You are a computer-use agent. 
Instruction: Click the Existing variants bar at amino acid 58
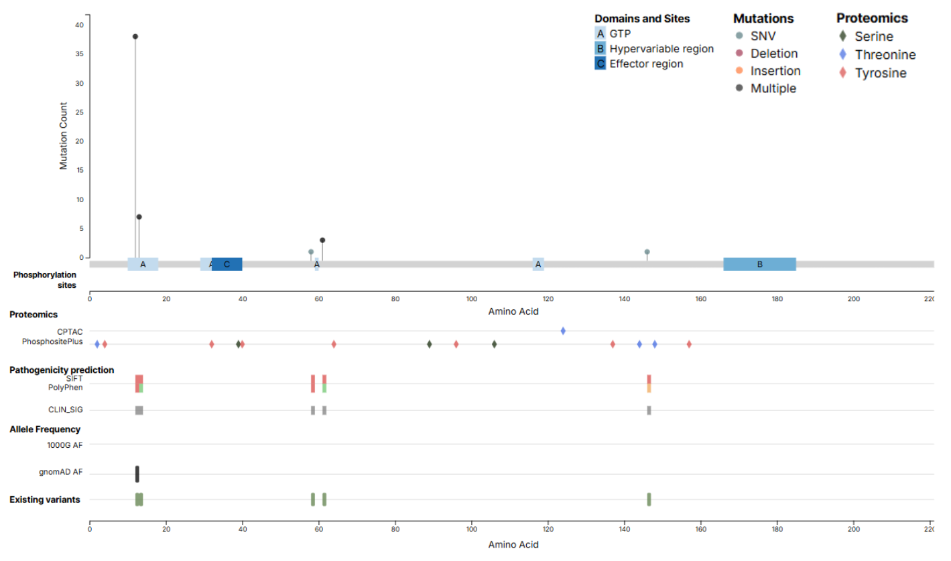(313, 499)
